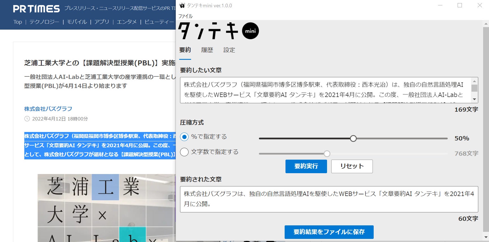Open アプリ category in PR TIMES
The image size is (489, 242).
[102, 22]
